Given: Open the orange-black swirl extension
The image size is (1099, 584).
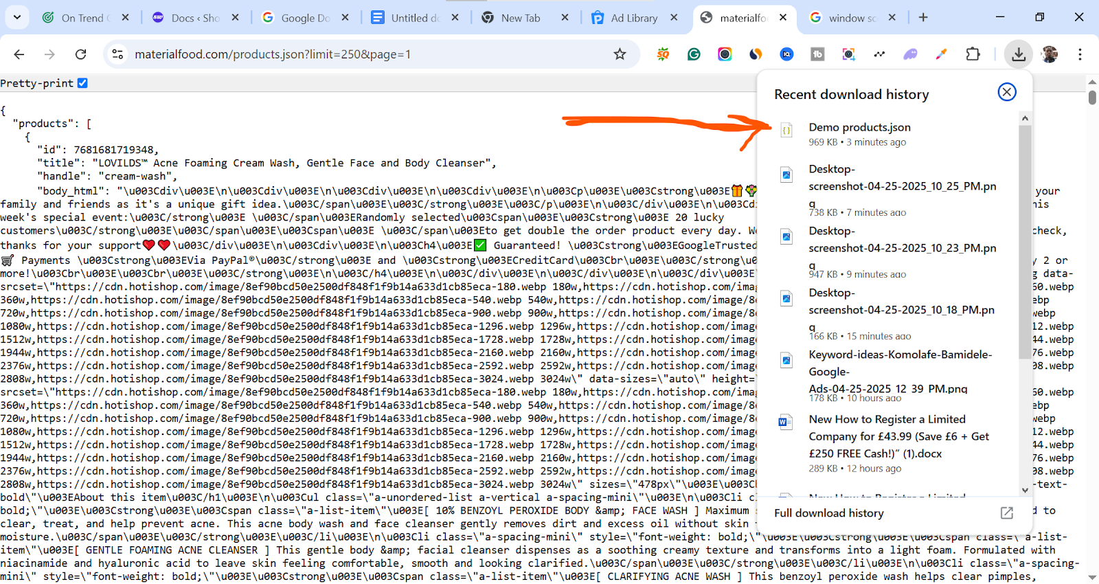Looking at the screenshot, I should (x=756, y=54).
